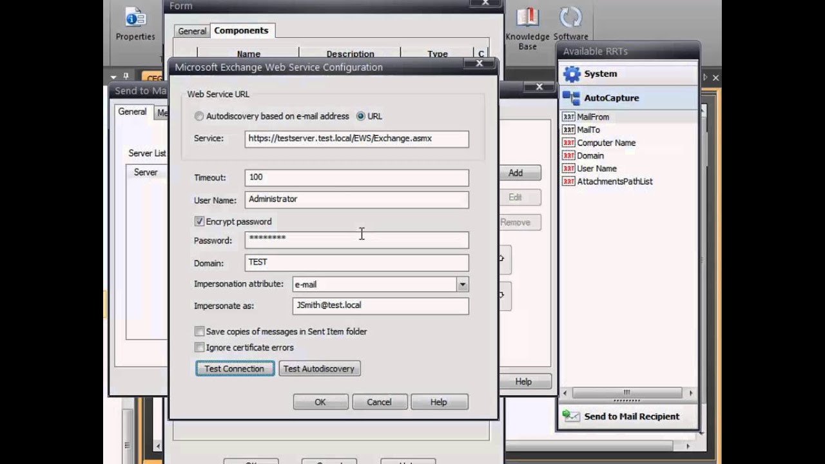Select User Name in the AutoCapture list
Screen dimensions: 825x464
pyautogui.click(x=597, y=168)
